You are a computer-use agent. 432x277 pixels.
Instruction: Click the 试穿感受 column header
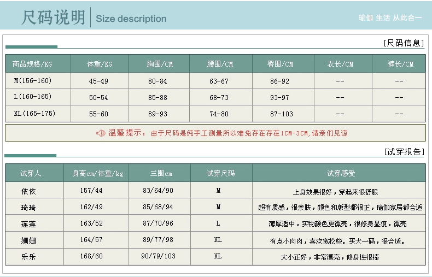click(341, 173)
